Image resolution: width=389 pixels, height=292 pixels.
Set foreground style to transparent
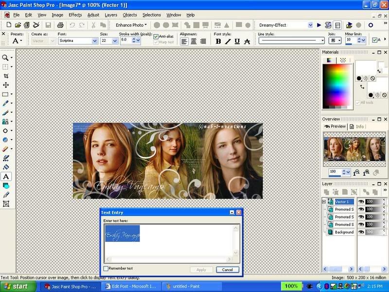pyautogui.click(x=372, y=78)
